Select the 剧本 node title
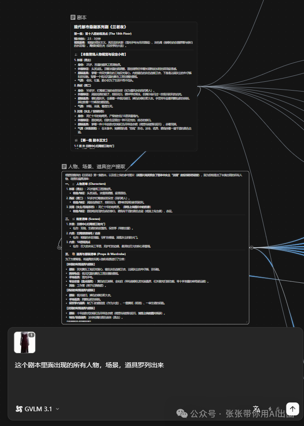The width and height of the screenshot is (304, 426). 82,17
